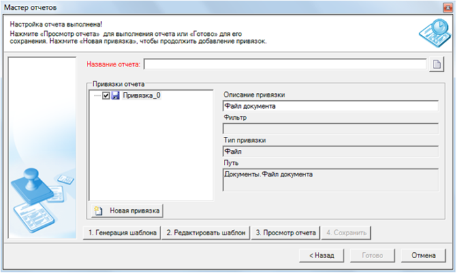This screenshot has height=273, width=457.
Task: Click the Тип привязки field showing Файл
Action: [x=330, y=151]
